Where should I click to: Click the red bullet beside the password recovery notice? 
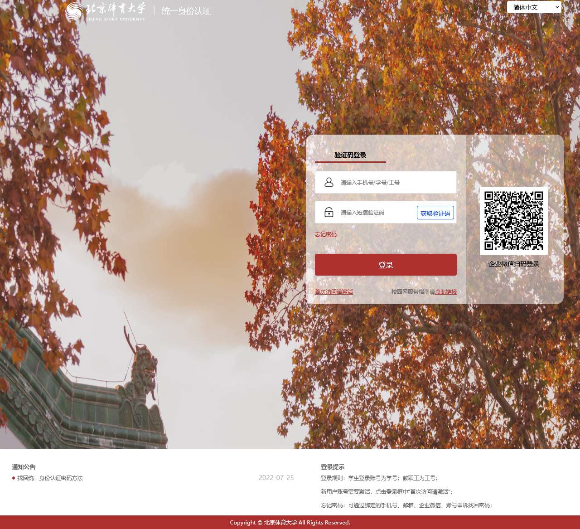[x=14, y=478]
